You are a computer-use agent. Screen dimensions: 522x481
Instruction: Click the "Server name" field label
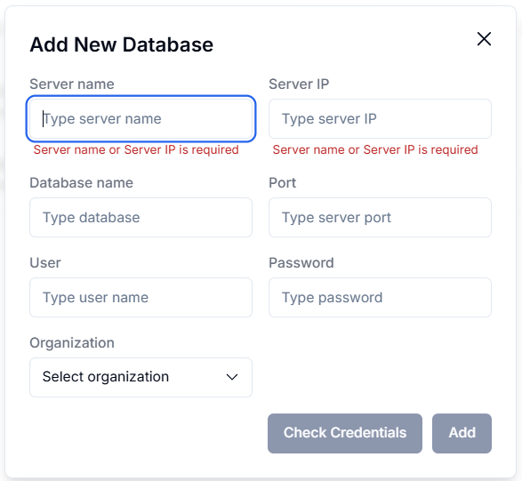(x=72, y=84)
